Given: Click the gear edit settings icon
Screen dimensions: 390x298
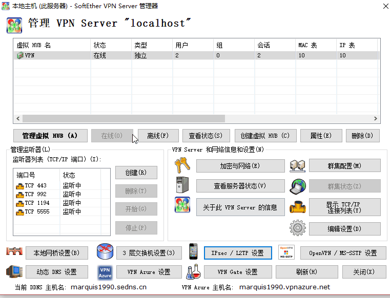Looking at the screenshot, I should click(297, 228).
